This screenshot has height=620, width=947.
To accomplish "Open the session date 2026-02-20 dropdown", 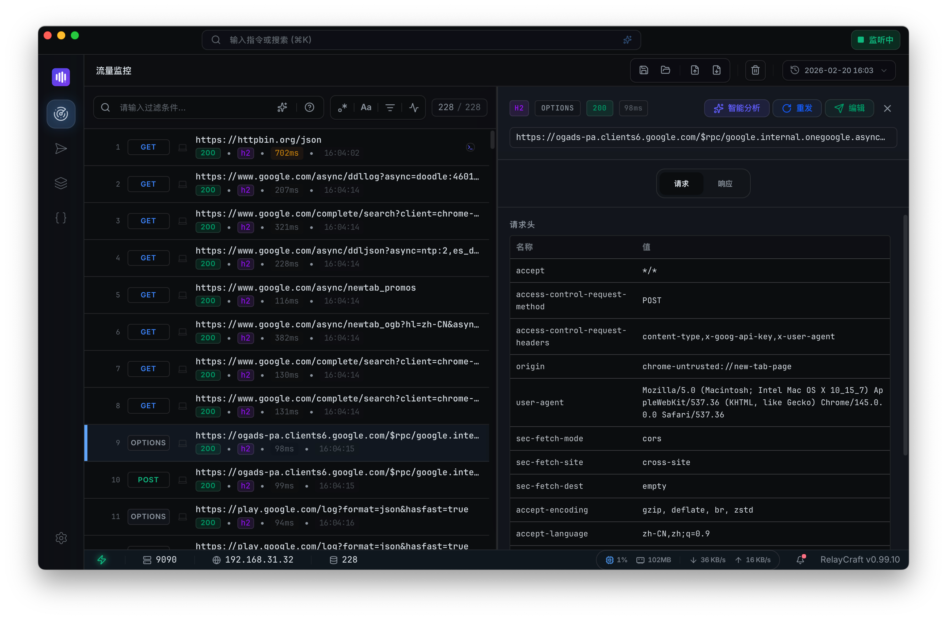I will click(838, 70).
